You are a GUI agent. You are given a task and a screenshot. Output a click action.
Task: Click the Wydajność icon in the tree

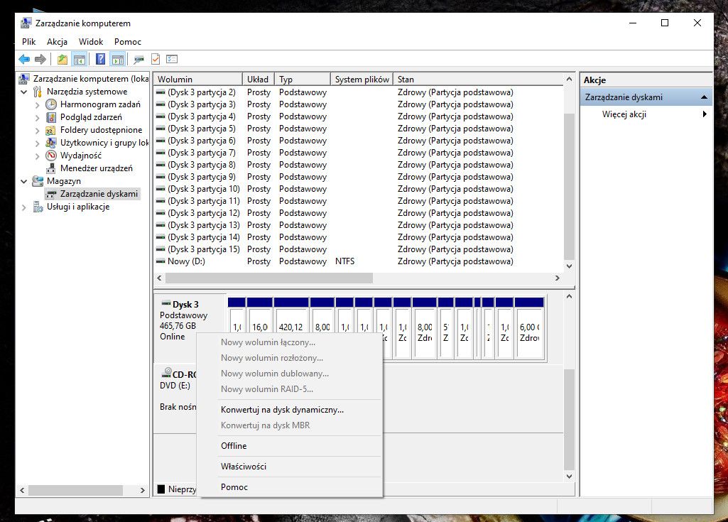pyautogui.click(x=51, y=156)
